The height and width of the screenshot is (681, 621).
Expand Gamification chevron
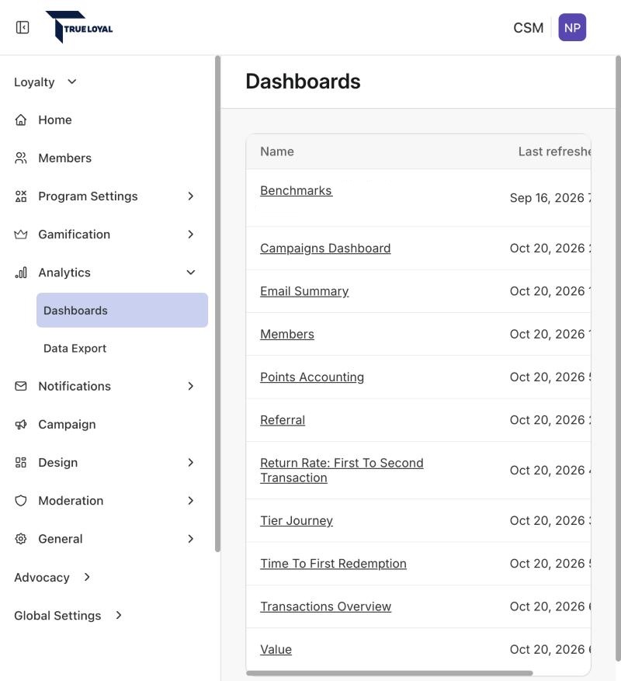coord(191,235)
